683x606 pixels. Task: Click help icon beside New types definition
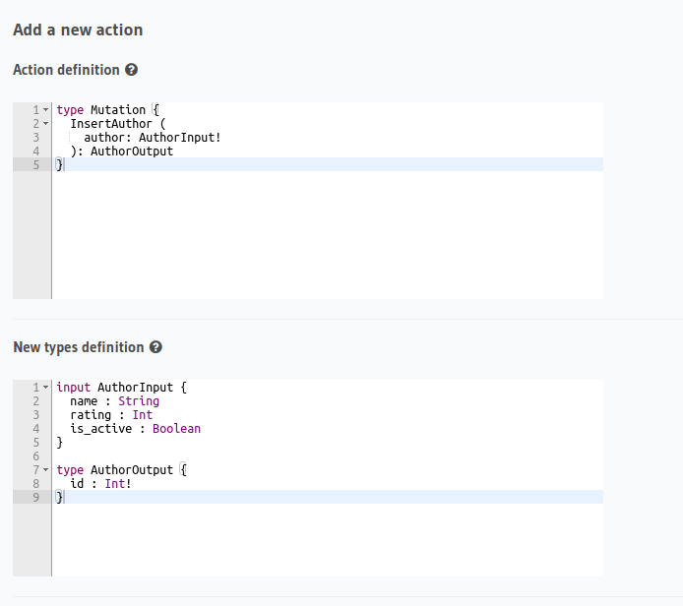(155, 347)
